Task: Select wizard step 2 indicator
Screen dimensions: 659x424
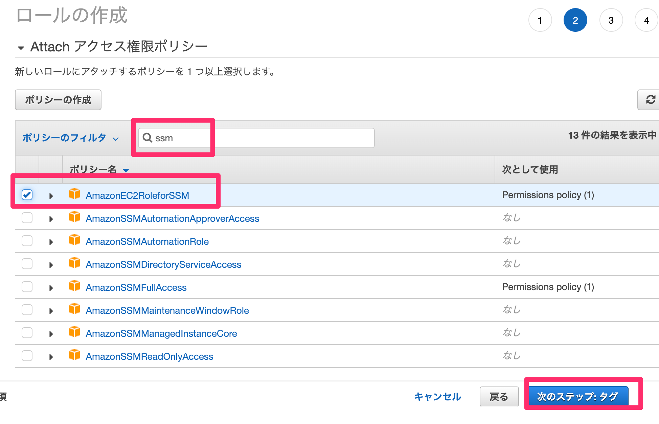Action: pyautogui.click(x=575, y=20)
